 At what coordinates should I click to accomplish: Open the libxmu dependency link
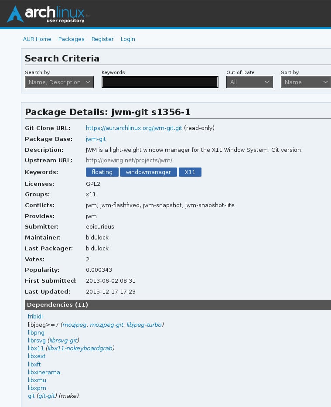(37, 380)
